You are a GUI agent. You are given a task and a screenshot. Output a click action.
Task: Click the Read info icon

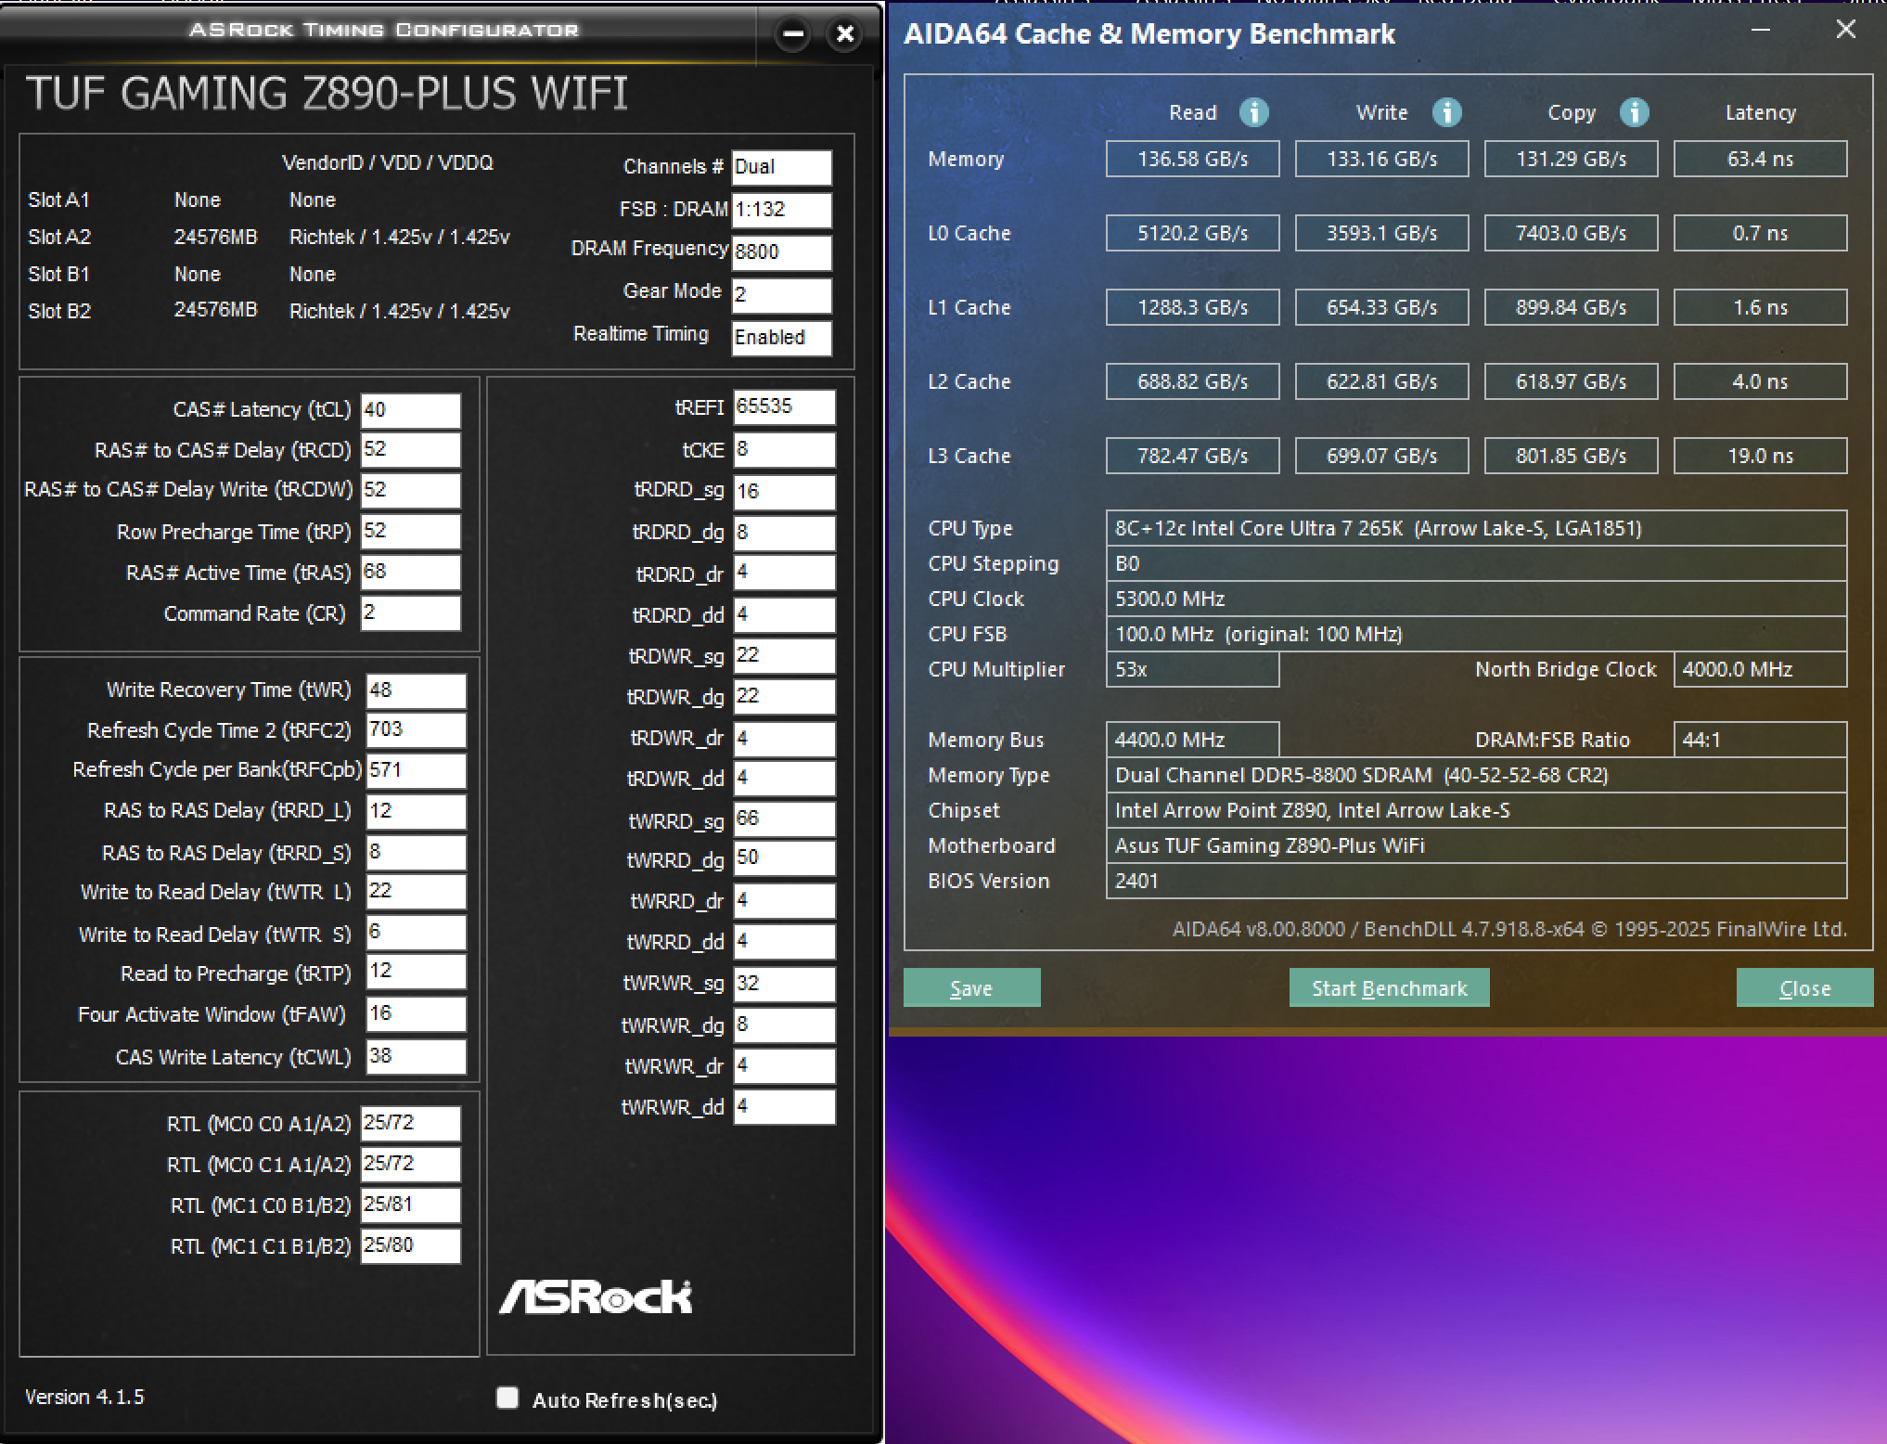[1253, 112]
